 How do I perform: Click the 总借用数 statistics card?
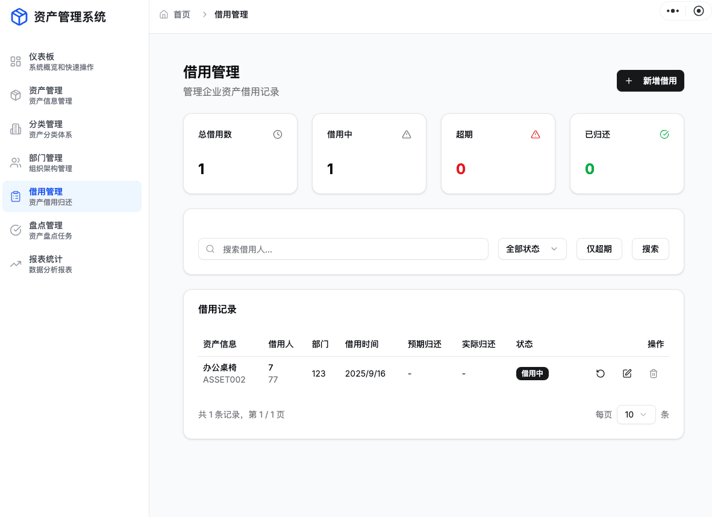(x=240, y=154)
